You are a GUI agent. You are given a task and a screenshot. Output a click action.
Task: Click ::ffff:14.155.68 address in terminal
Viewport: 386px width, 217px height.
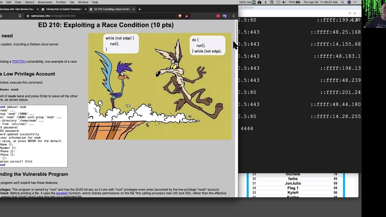[x=336, y=44]
